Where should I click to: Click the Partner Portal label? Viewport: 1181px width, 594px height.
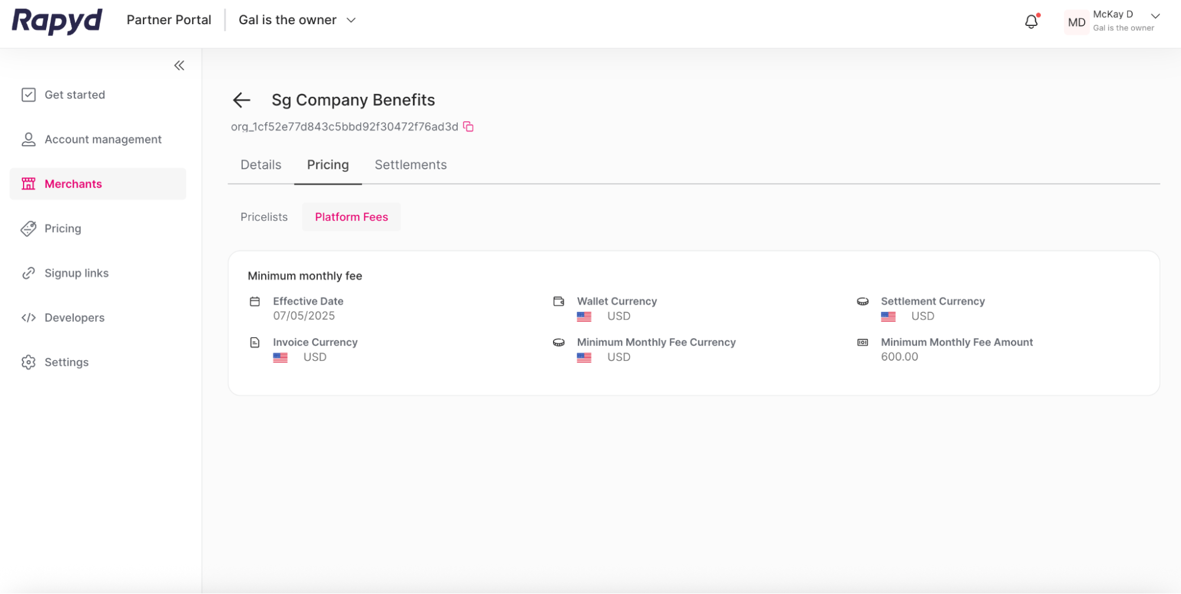coord(169,19)
